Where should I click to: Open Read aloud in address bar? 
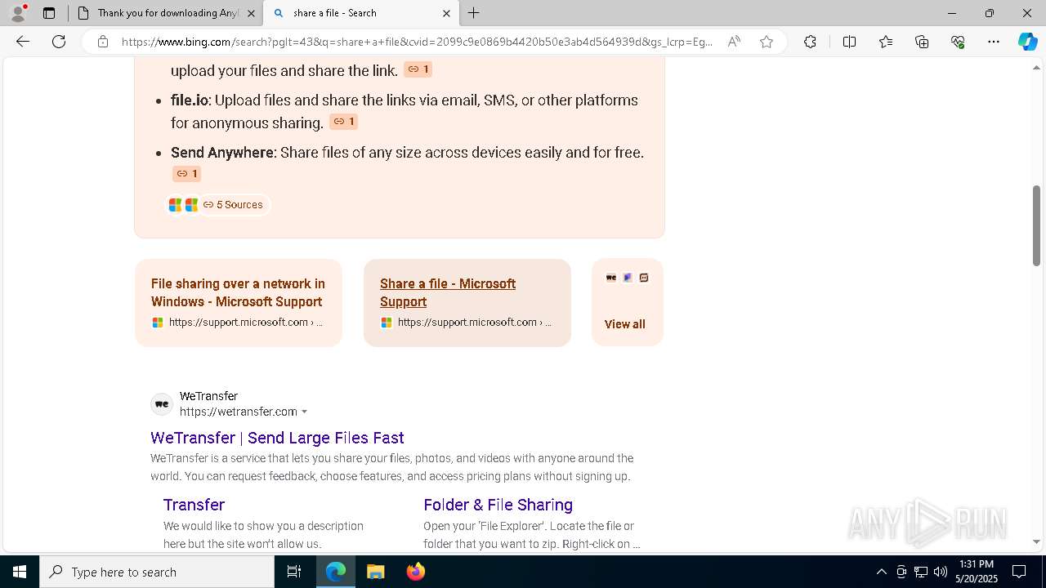[x=734, y=42]
